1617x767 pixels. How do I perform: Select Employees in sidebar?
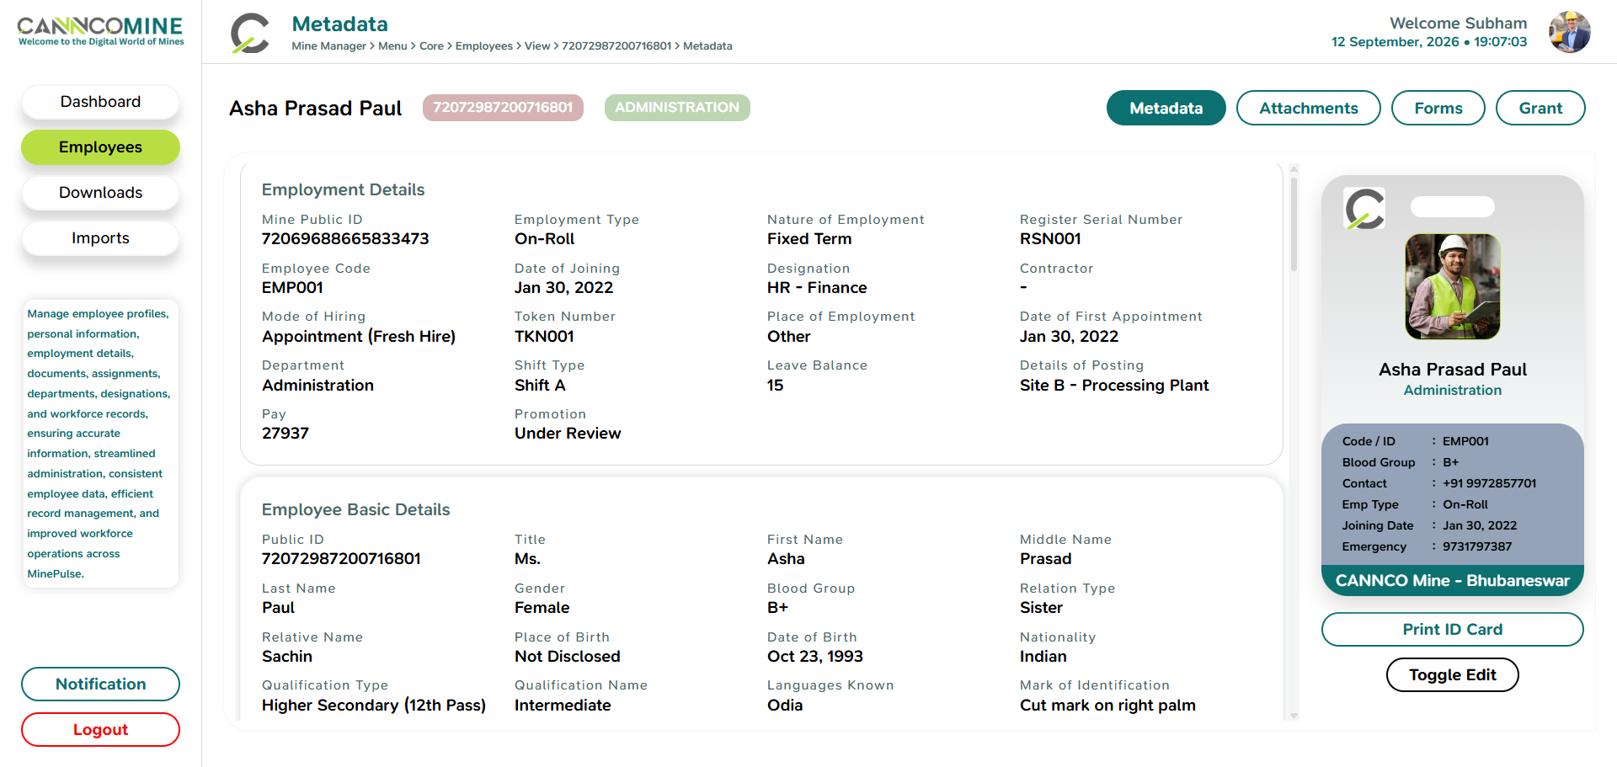tap(100, 147)
